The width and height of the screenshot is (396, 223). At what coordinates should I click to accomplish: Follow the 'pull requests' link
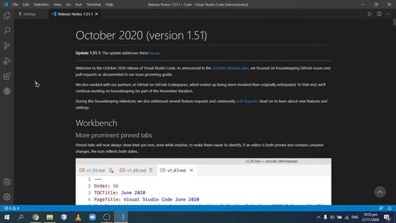[247, 101]
